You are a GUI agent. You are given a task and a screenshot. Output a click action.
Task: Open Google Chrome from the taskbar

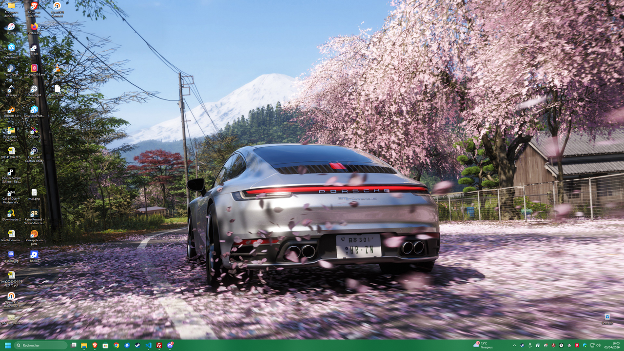pos(116,345)
